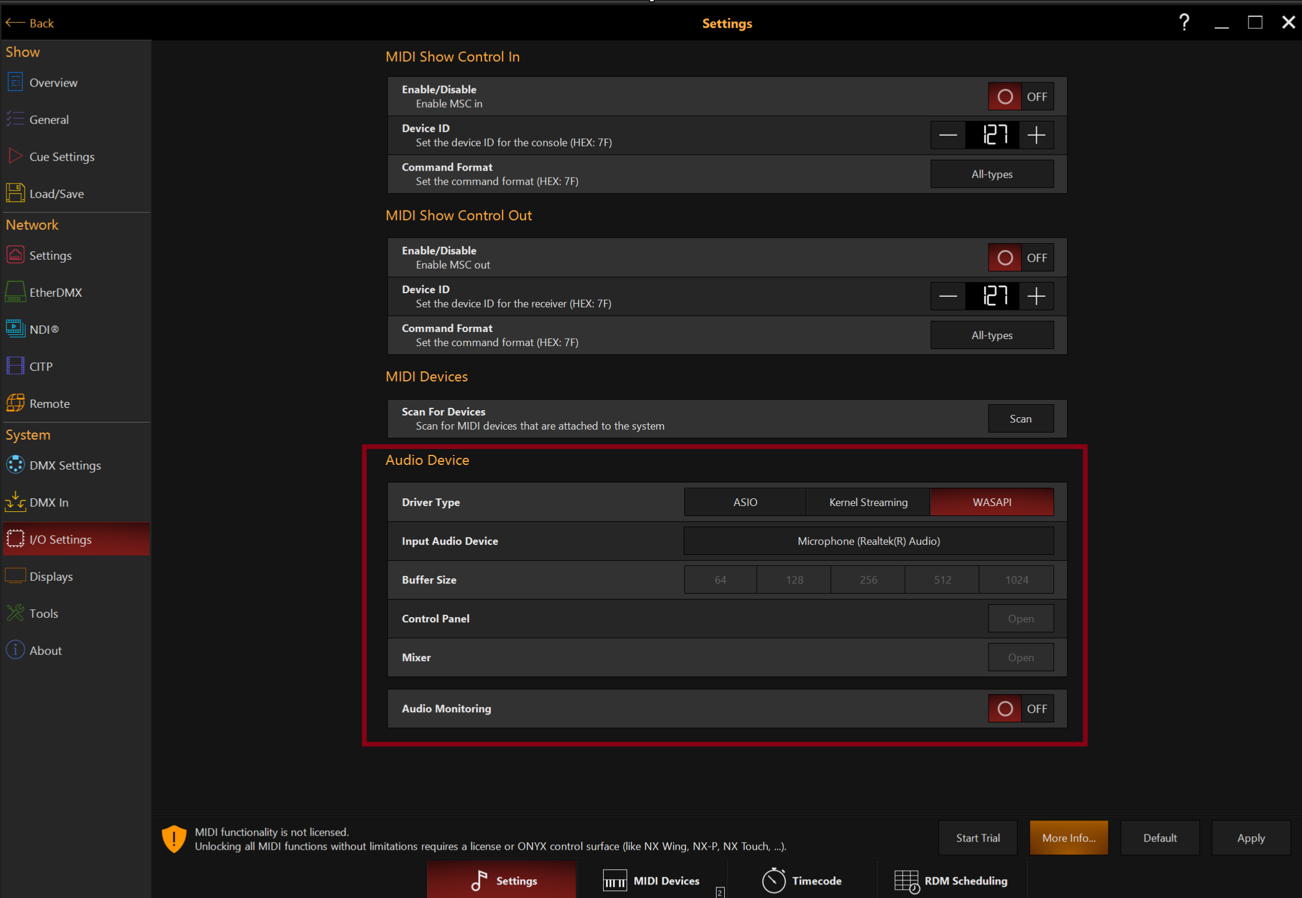Select the Cue Settings play icon
1302x898 pixels.
click(x=15, y=156)
